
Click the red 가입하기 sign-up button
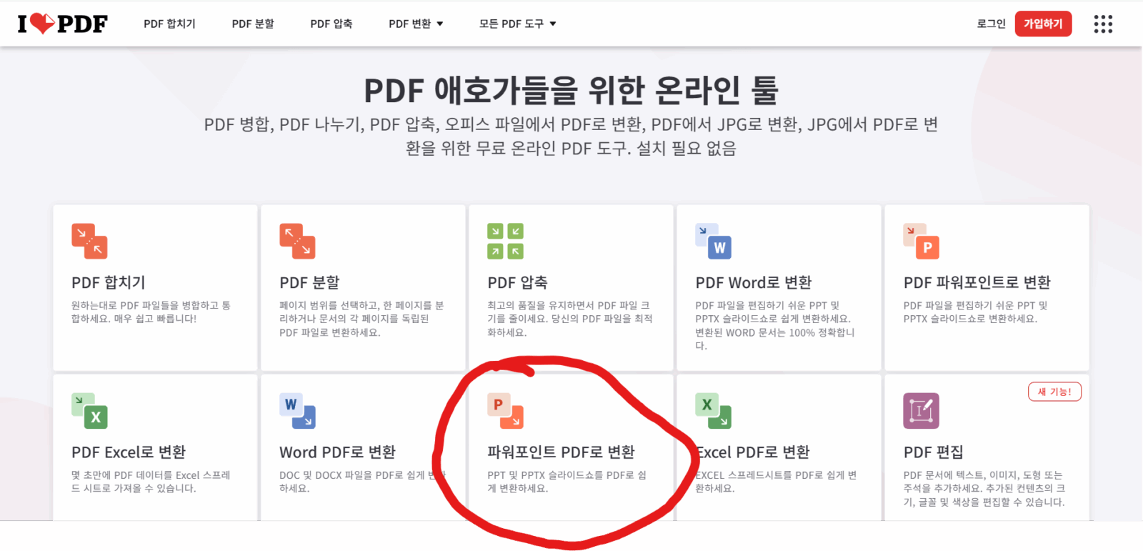click(1043, 24)
